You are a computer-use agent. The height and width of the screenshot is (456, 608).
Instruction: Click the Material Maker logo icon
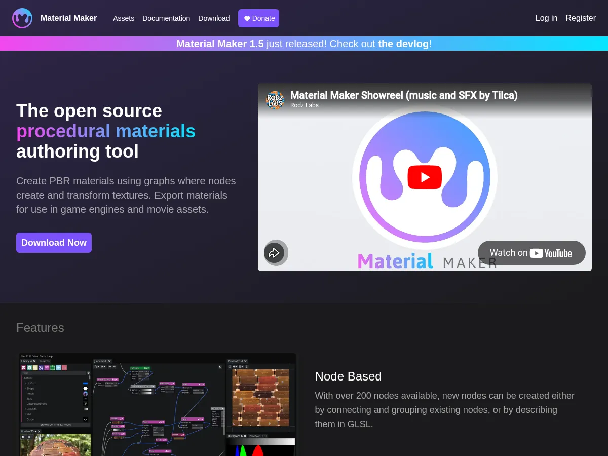[22, 18]
